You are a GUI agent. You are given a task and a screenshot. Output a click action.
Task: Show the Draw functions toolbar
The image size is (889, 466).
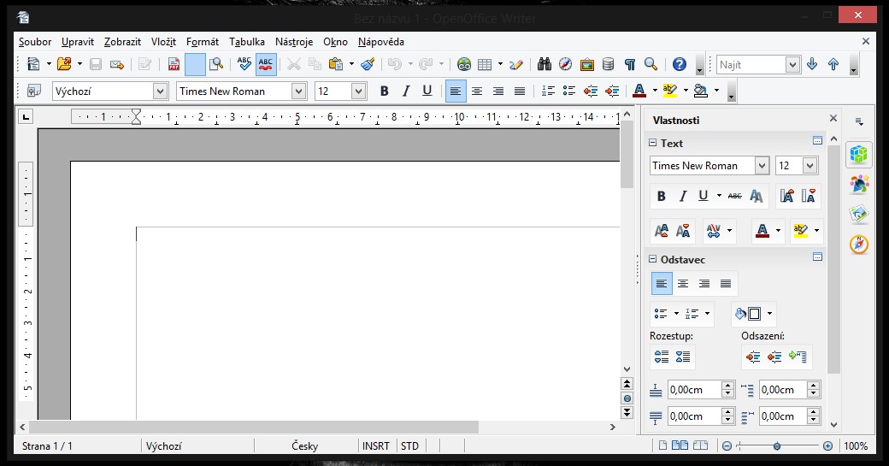516,65
